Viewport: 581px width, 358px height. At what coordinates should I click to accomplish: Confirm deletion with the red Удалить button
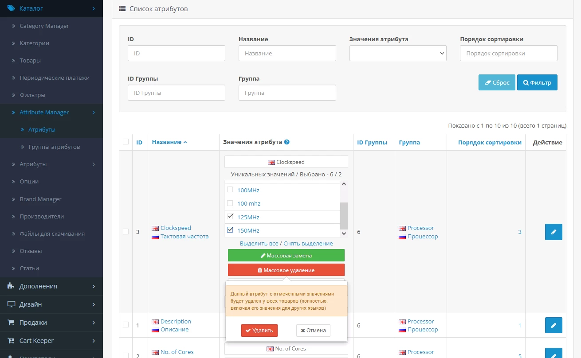click(x=259, y=331)
